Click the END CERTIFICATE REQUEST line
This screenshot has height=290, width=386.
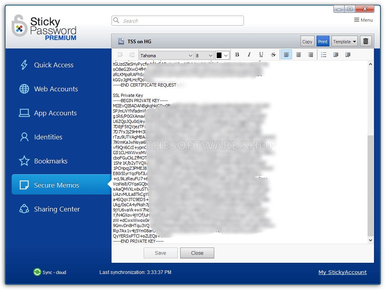coord(145,85)
